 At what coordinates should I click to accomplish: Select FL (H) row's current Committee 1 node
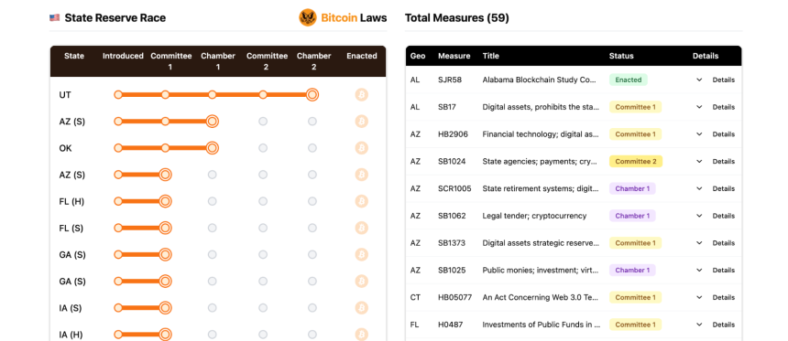click(x=165, y=201)
